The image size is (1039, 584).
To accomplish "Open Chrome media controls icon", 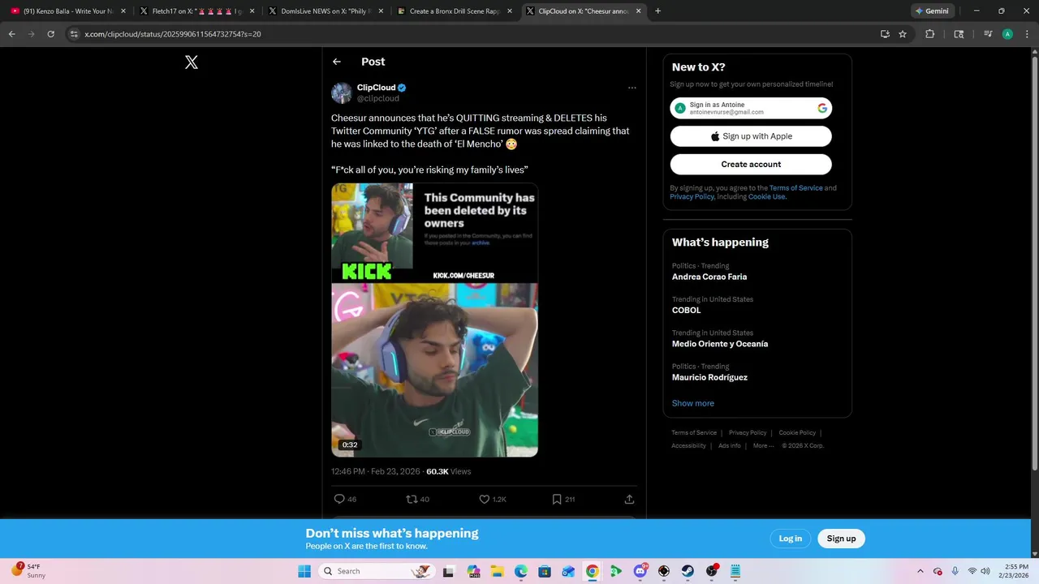I will [988, 34].
